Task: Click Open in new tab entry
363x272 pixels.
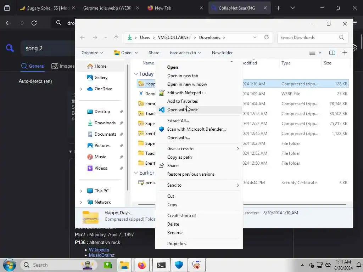Action: point(183,76)
